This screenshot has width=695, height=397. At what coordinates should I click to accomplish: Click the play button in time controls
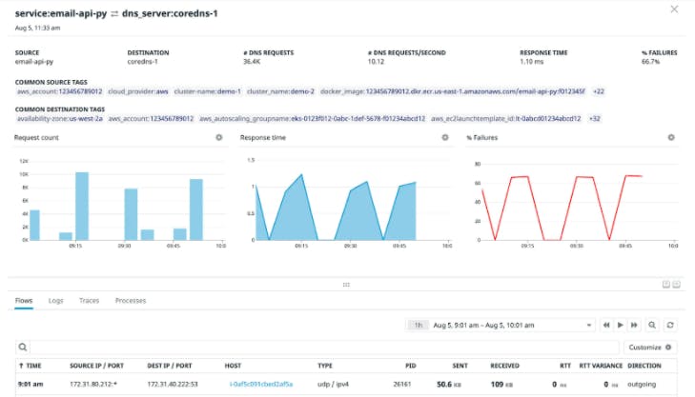pyautogui.click(x=620, y=325)
